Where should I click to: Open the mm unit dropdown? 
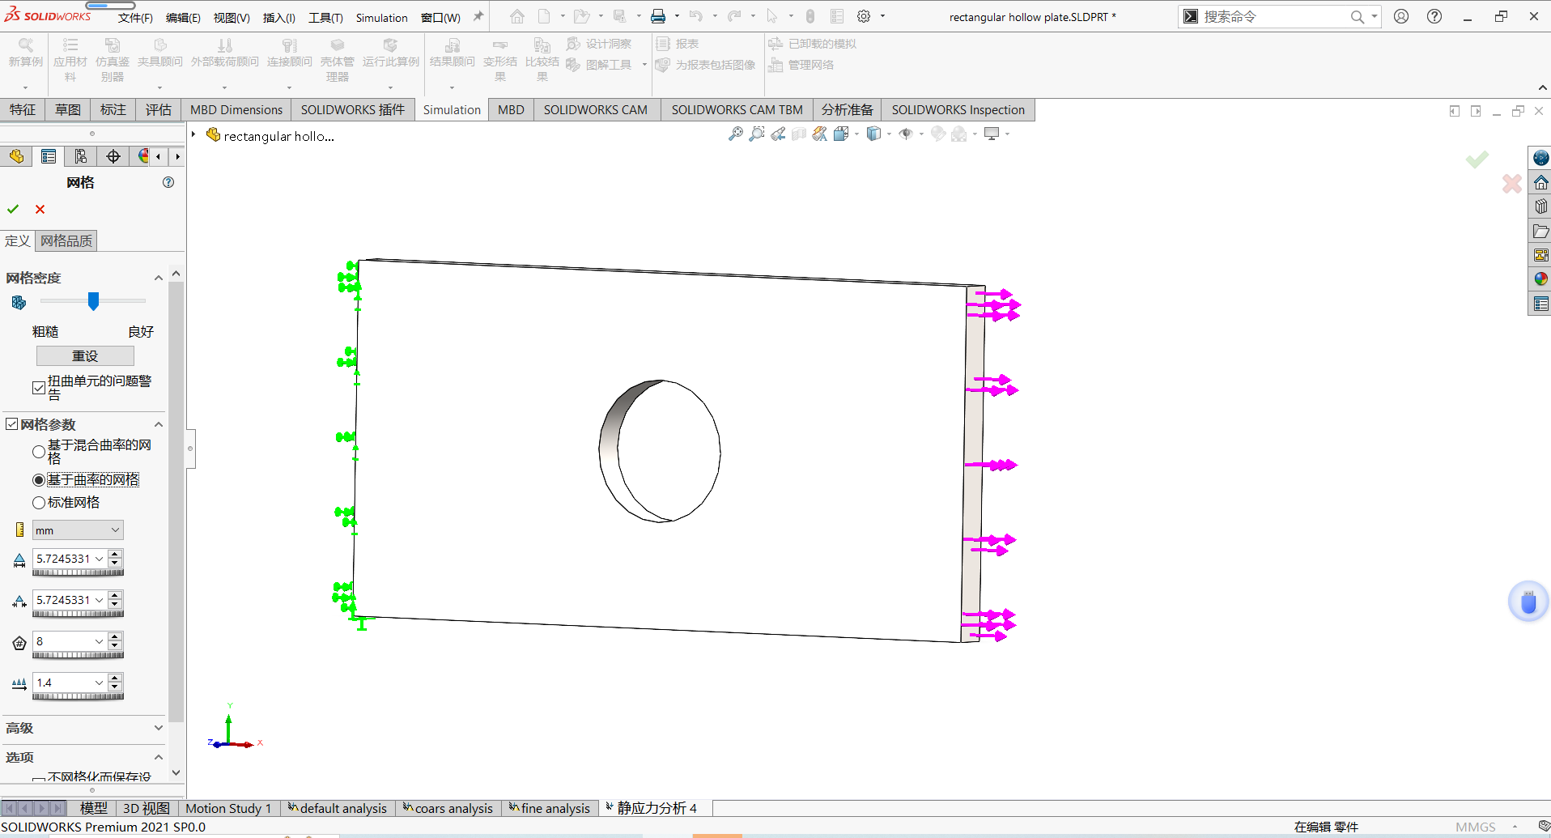click(x=78, y=530)
